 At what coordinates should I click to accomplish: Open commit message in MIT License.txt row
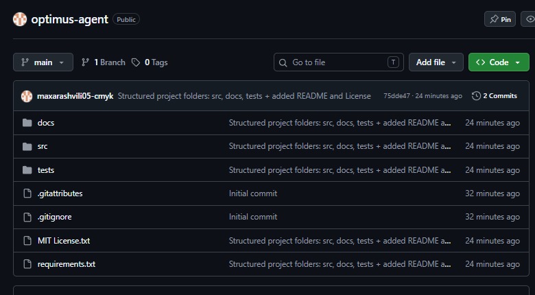point(340,241)
